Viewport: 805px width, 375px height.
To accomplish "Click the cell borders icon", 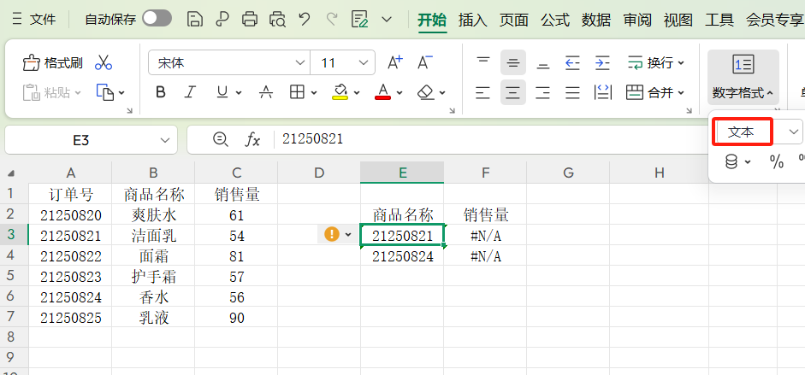I will pyautogui.click(x=297, y=93).
